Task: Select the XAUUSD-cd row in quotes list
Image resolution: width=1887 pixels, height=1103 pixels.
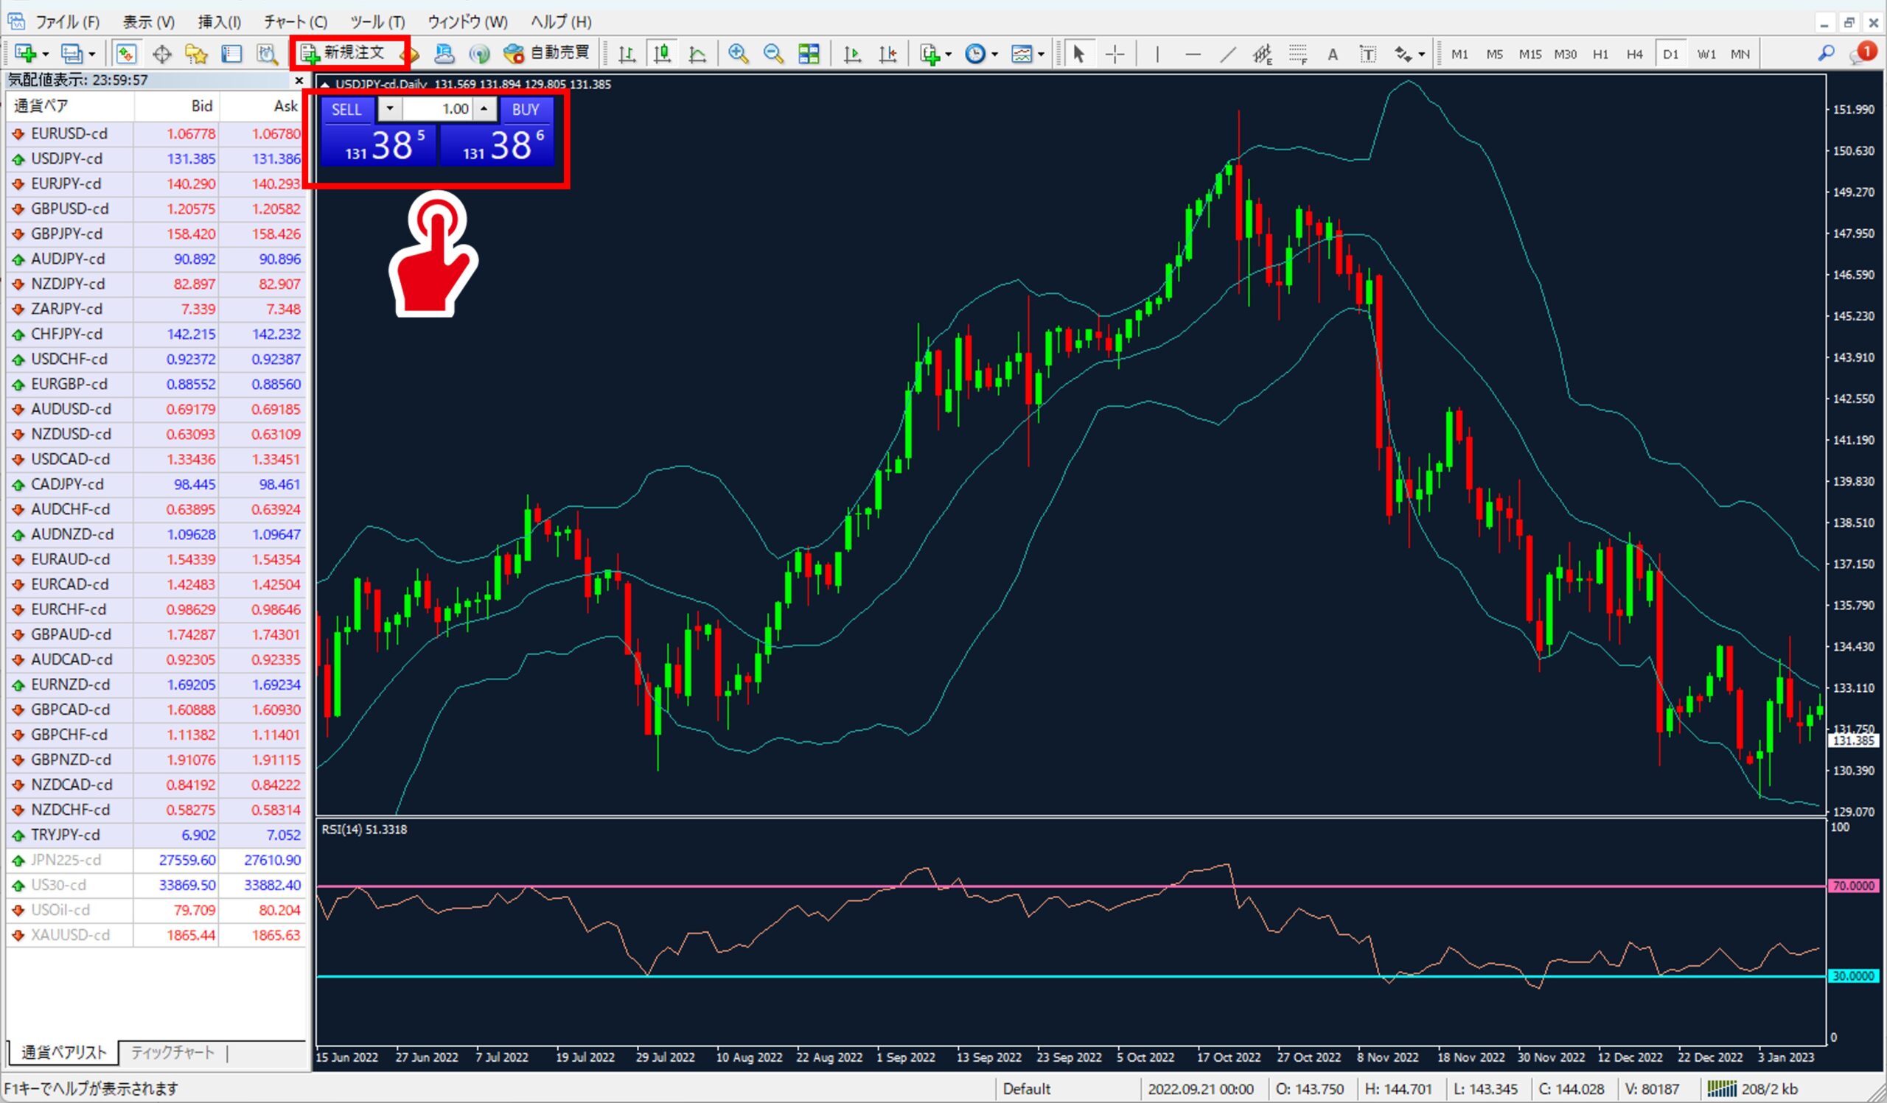Action: pos(70,934)
